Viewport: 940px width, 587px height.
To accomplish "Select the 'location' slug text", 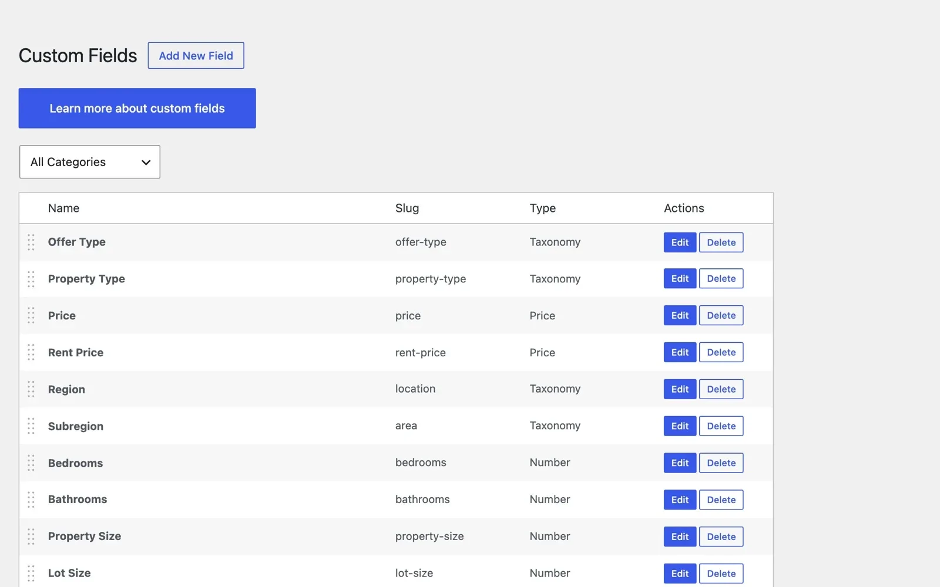I will click(x=415, y=389).
